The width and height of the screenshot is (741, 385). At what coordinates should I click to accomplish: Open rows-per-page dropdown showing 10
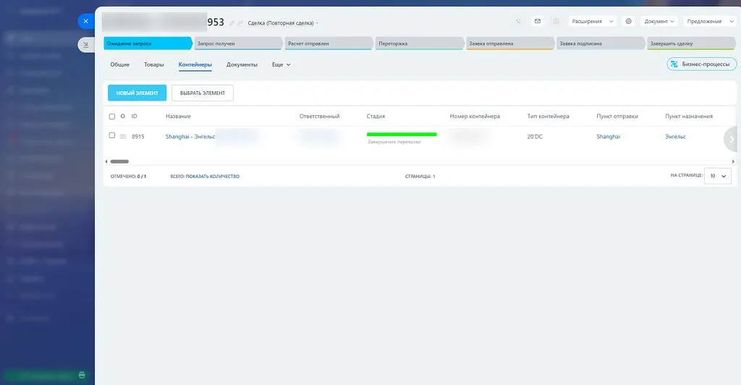pyautogui.click(x=717, y=176)
